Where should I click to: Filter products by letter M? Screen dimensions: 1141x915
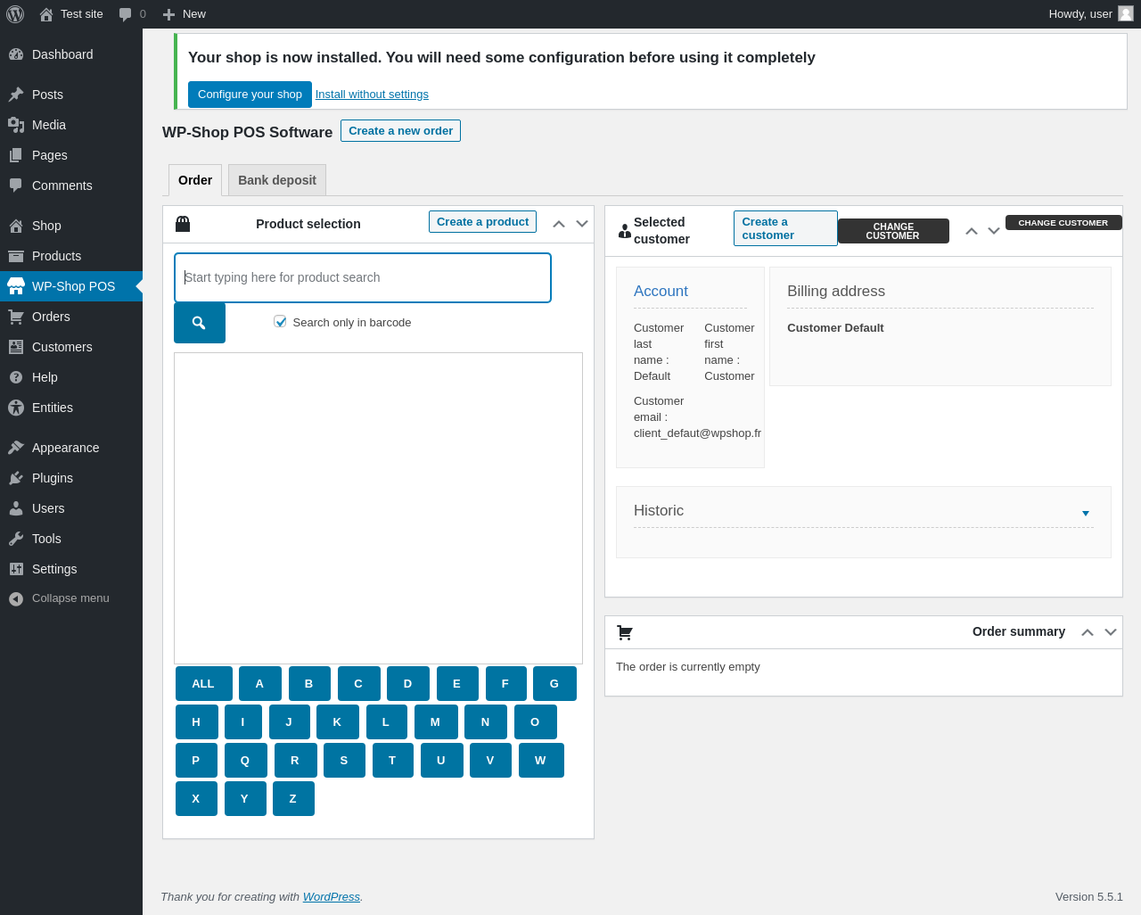(436, 722)
